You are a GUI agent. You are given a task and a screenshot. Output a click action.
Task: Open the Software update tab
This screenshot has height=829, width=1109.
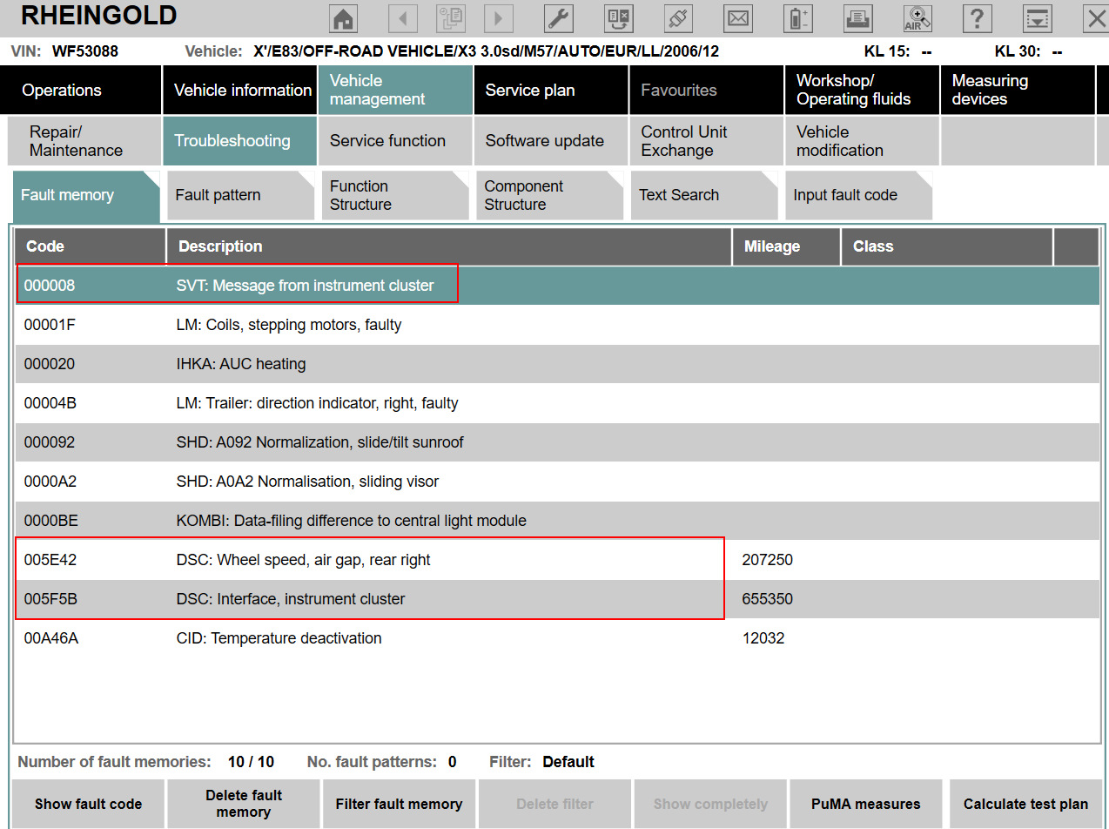tap(551, 141)
